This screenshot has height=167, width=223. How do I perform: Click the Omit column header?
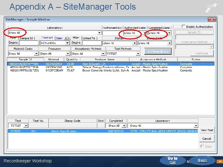(x=101, y=121)
